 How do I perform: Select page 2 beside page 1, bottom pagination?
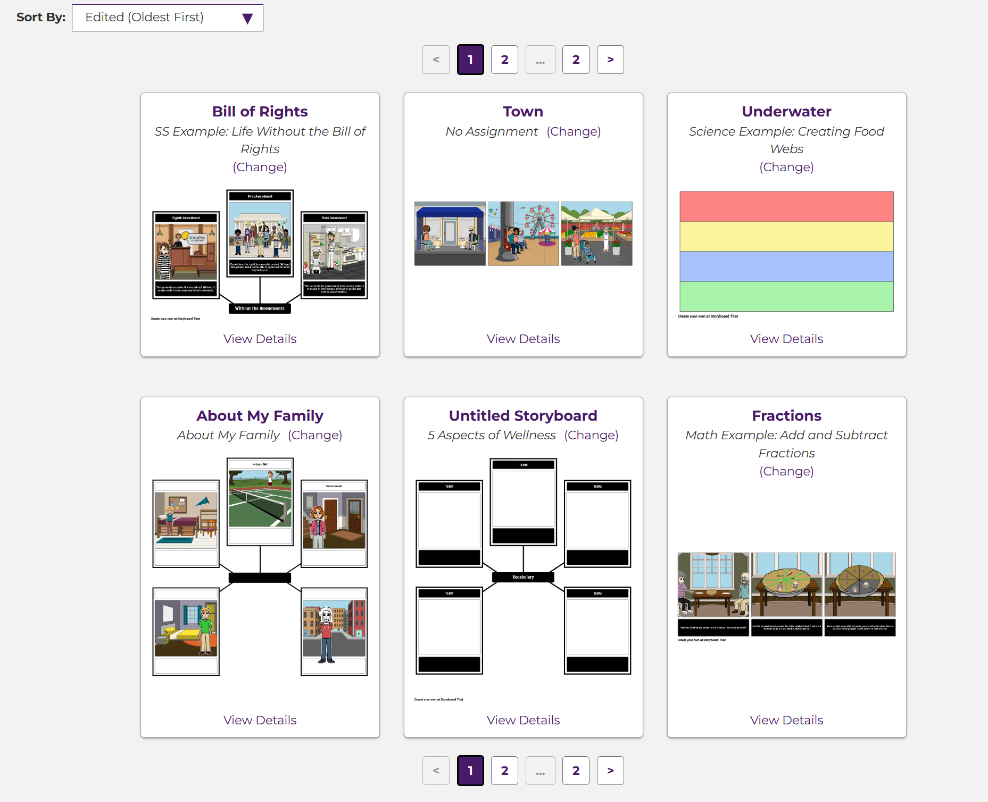[504, 771]
